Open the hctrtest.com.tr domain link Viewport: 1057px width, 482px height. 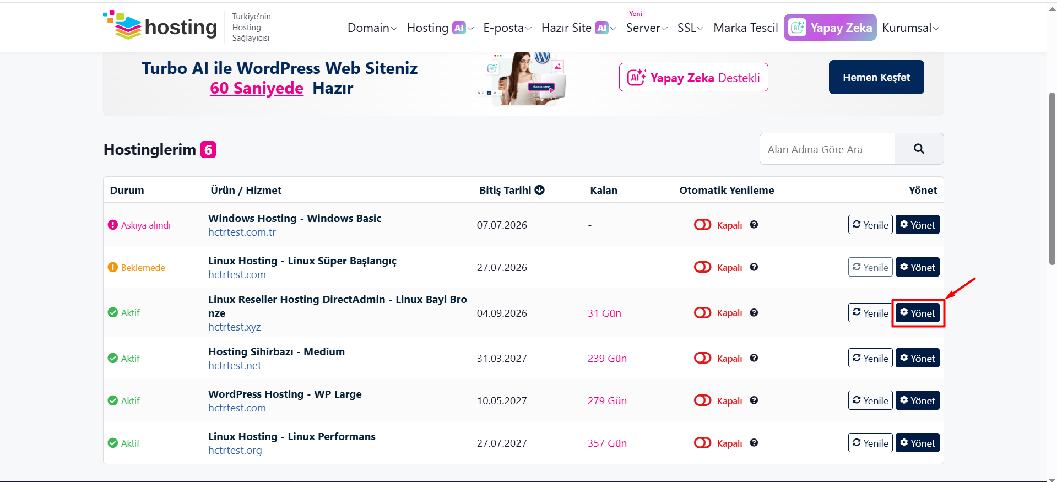point(242,232)
